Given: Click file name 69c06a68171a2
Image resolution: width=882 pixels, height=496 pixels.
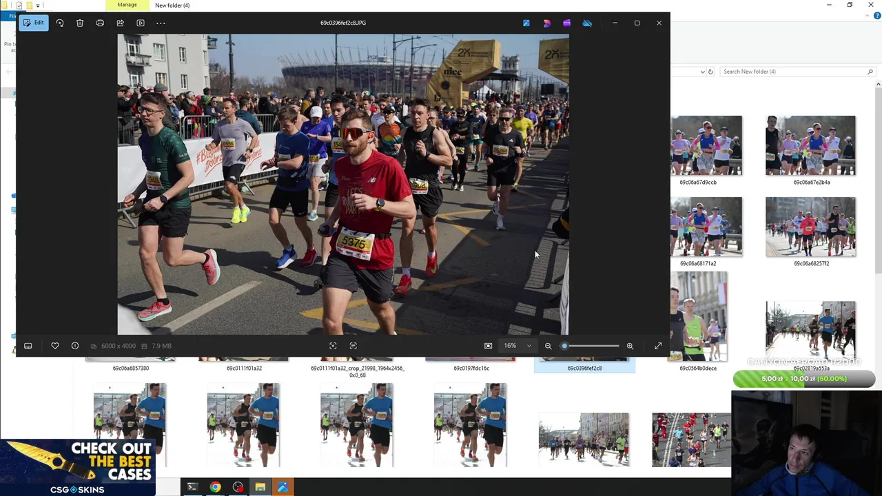Looking at the screenshot, I should pos(698,263).
